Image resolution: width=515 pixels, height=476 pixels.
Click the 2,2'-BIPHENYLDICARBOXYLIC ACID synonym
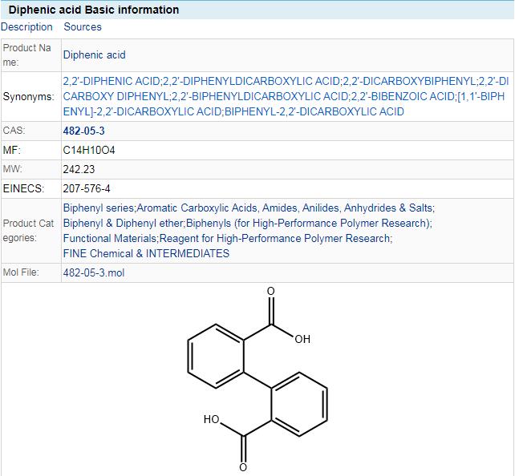click(x=258, y=97)
